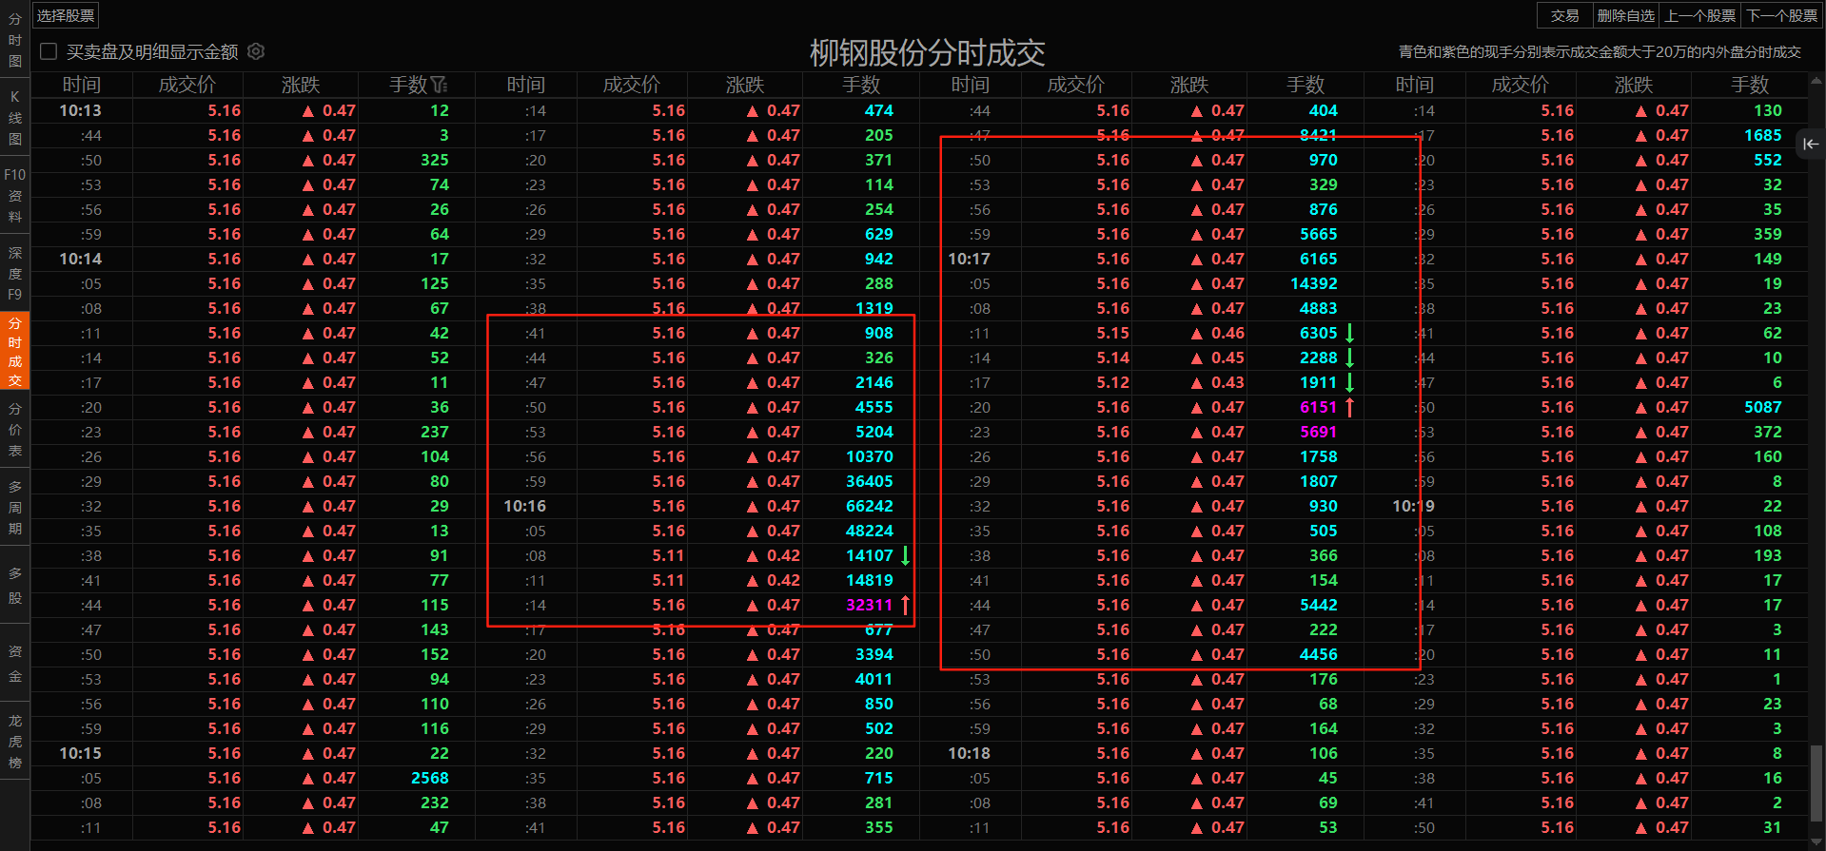Click magenta volume value 32311

869,605
